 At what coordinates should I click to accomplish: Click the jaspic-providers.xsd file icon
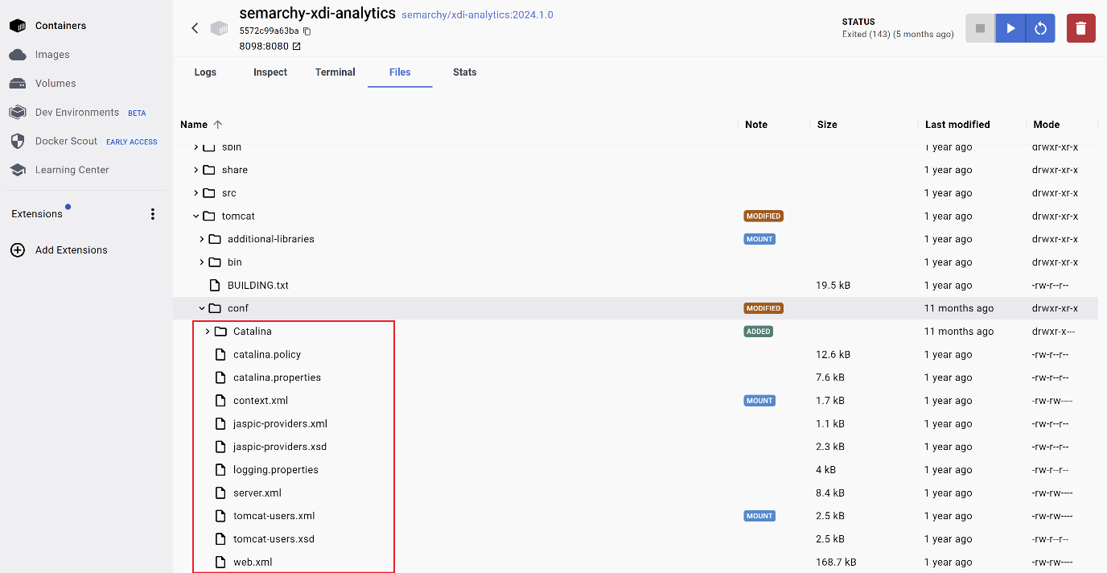[x=220, y=447]
